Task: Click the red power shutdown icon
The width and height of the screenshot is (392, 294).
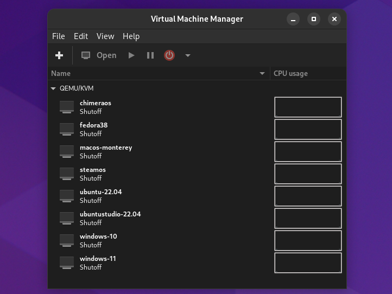Action: click(169, 55)
